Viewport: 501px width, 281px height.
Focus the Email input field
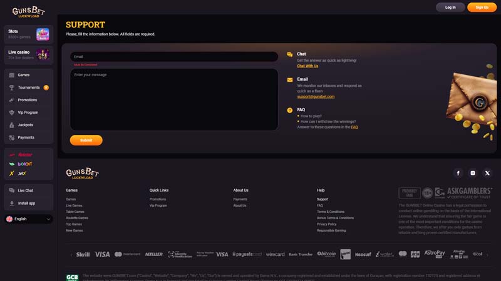(x=174, y=57)
